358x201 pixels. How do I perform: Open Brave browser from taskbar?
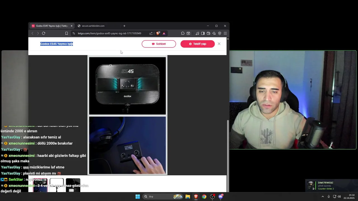tap(196, 197)
